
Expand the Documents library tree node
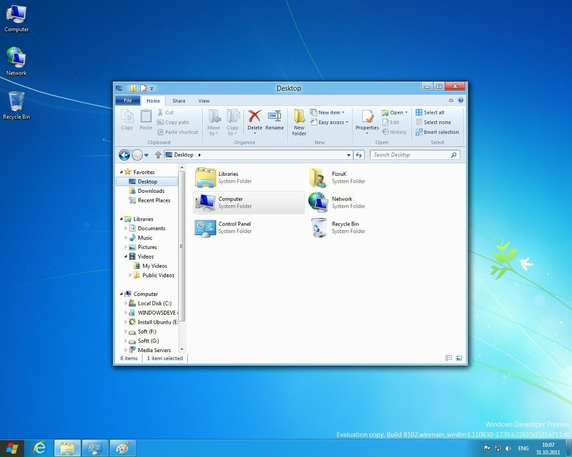pos(126,228)
